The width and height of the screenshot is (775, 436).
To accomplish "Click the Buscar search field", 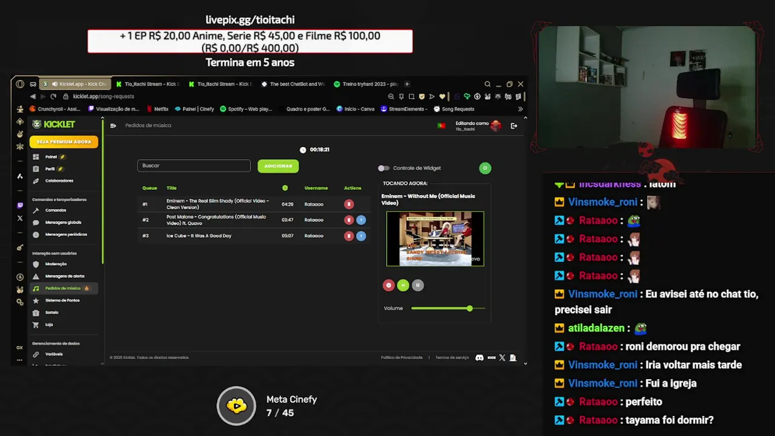I will click(x=194, y=165).
